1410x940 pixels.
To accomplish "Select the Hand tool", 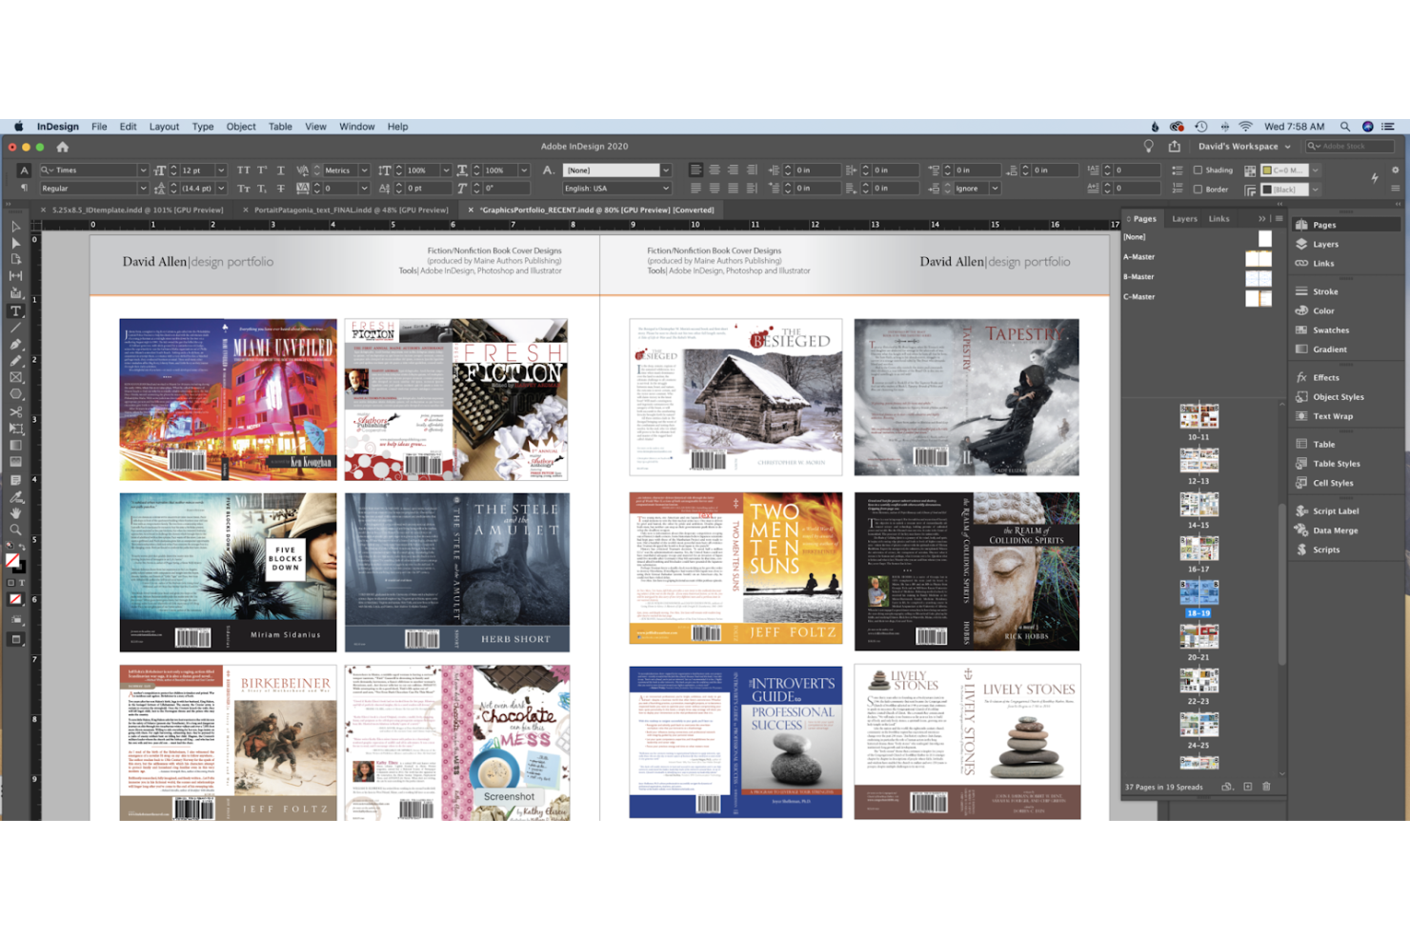I will click(15, 512).
